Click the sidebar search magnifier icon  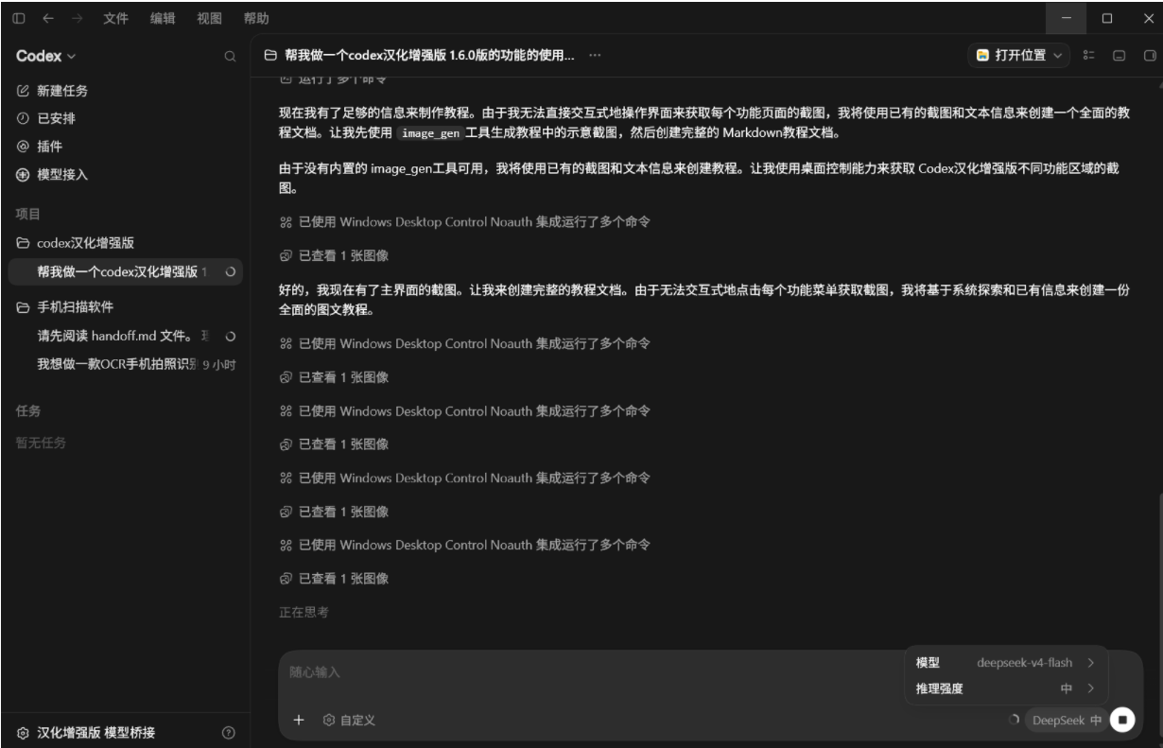pyautogui.click(x=229, y=58)
